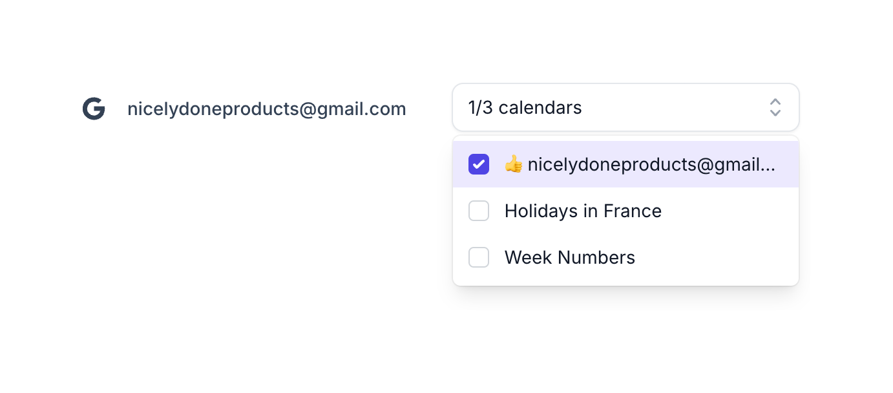Screen dimensions: 893x393
Task: Enable the Week Numbers checkbox
Action: pos(479,257)
